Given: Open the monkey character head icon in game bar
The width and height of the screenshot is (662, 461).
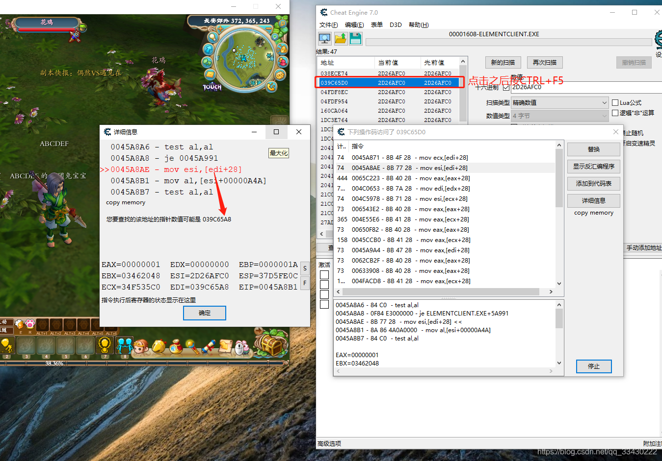Looking at the screenshot, I should (x=141, y=347).
